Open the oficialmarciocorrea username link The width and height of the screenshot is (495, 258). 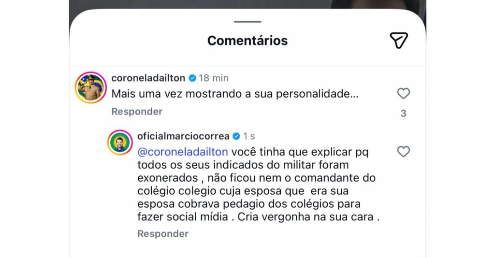(183, 136)
